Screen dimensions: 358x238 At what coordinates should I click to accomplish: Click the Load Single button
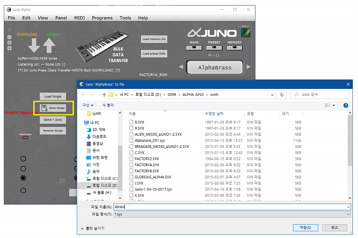point(53,97)
